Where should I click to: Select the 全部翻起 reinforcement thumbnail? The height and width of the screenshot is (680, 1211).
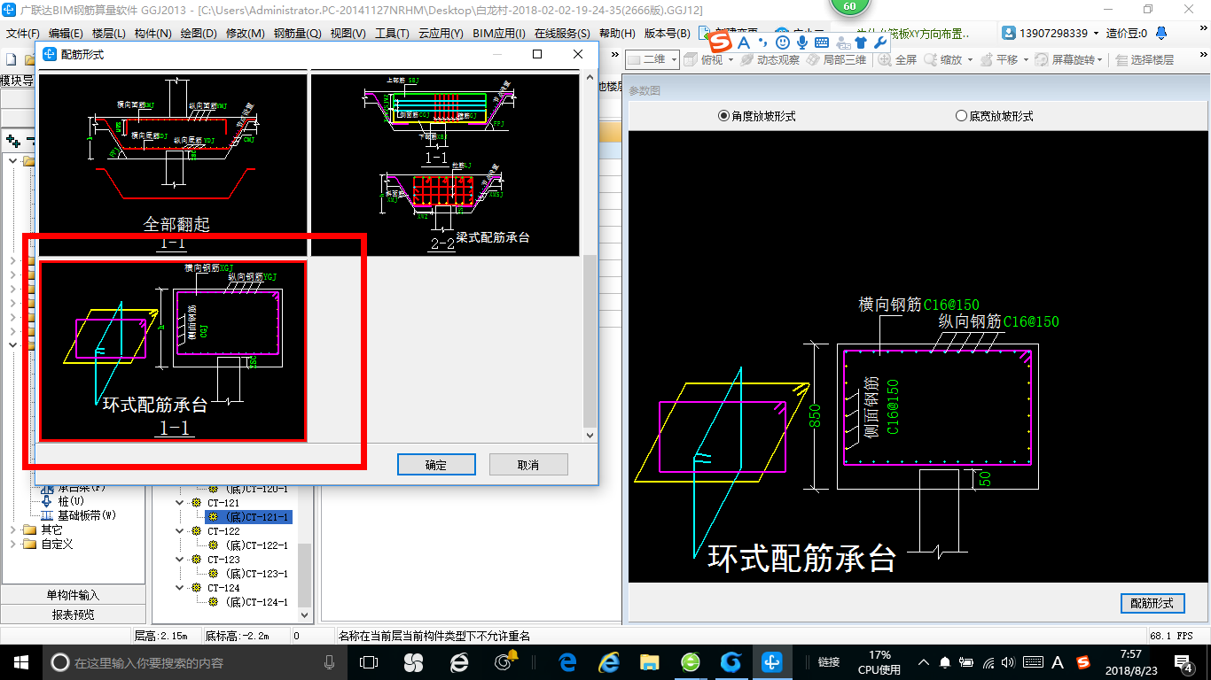pos(173,165)
